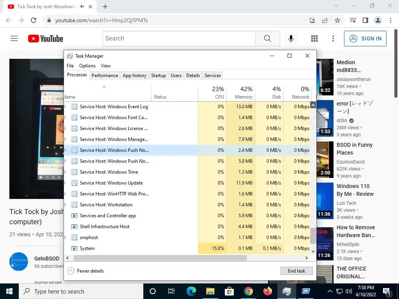The image size is (399, 299).
Task: Expand Service Host: Windows Font Cache row
Action: point(65,118)
